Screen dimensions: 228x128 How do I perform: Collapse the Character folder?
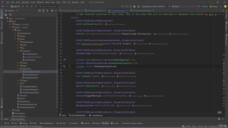tap(18, 51)
